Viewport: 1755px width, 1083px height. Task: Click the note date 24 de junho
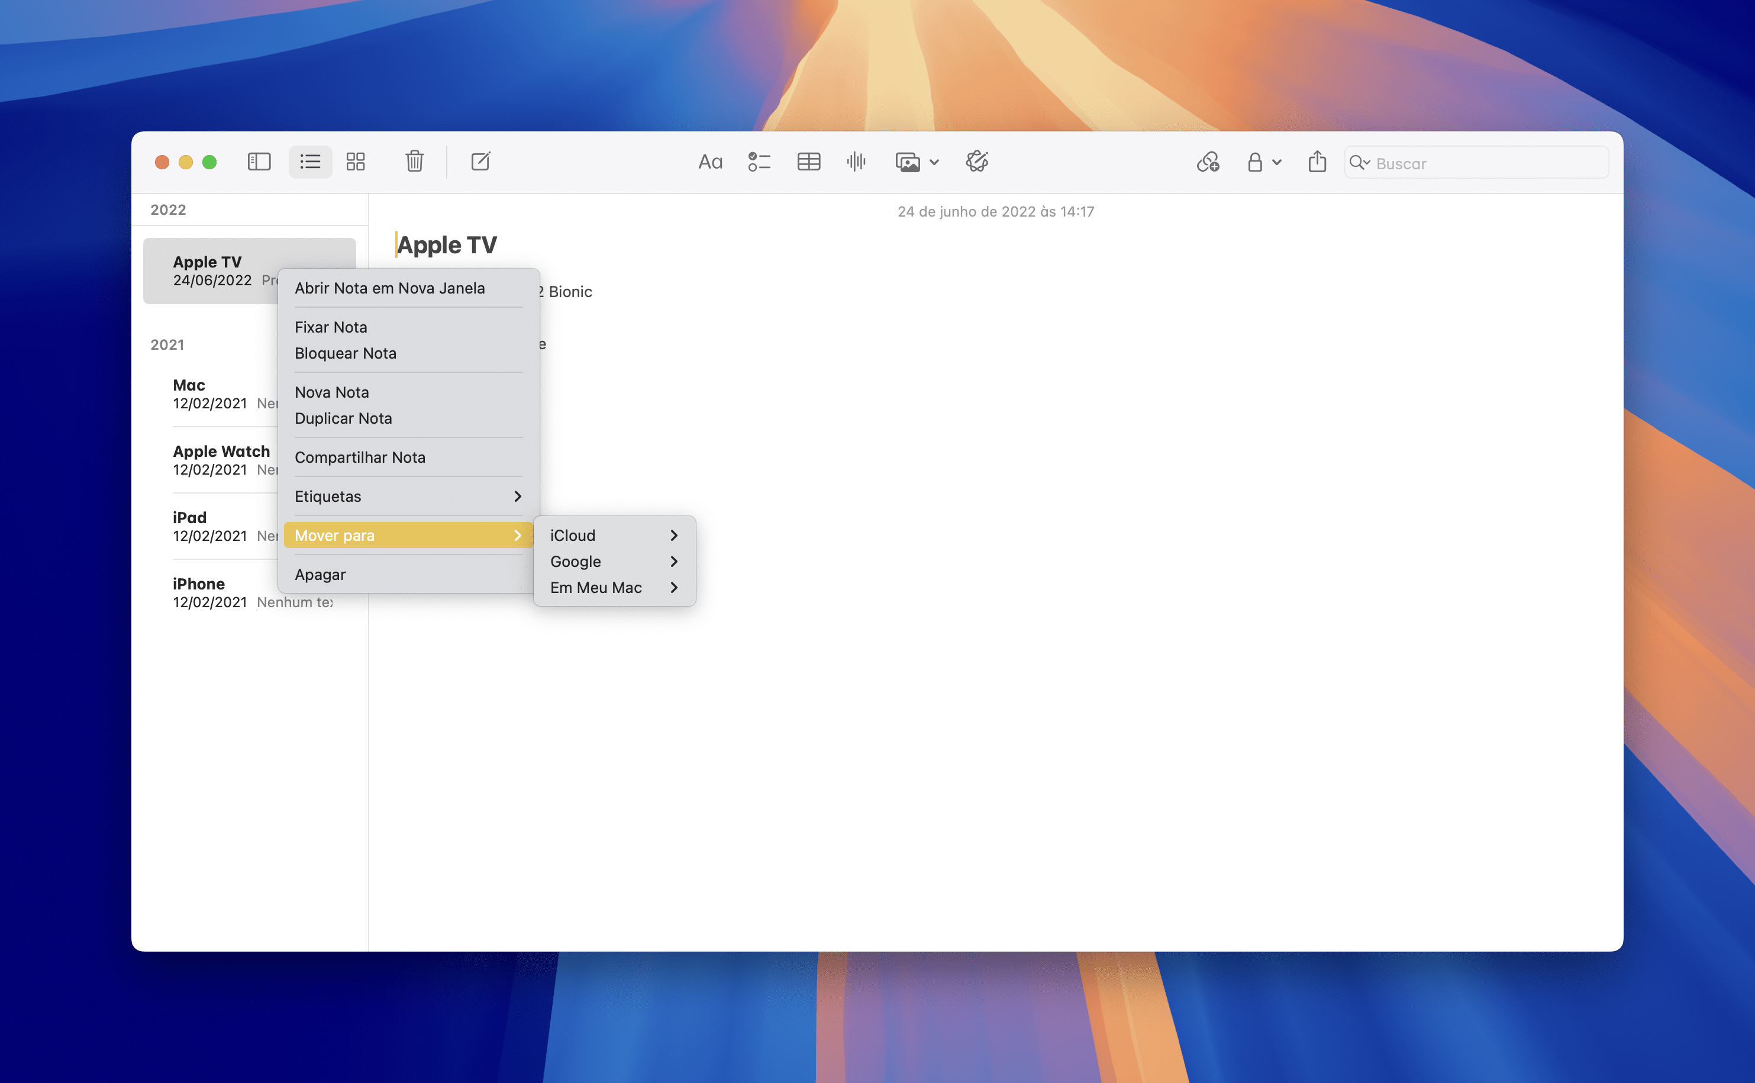pos(995,212)
